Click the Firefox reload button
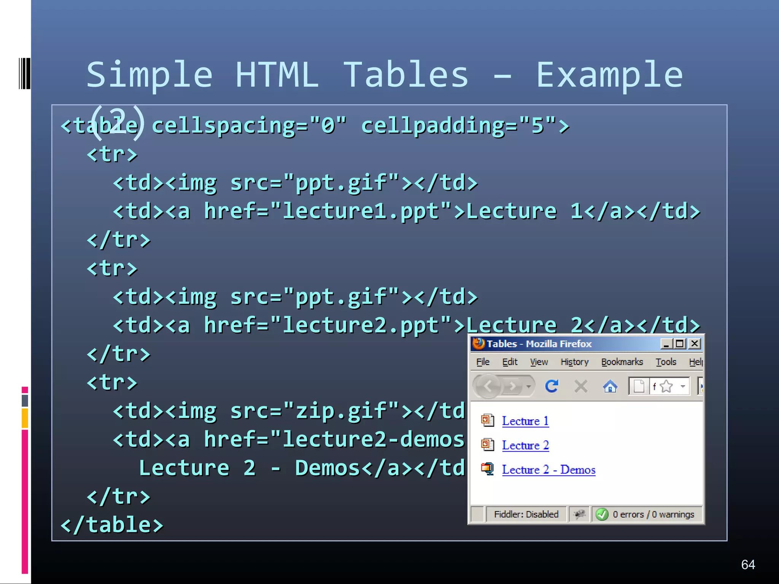 (x=552, y=386)
